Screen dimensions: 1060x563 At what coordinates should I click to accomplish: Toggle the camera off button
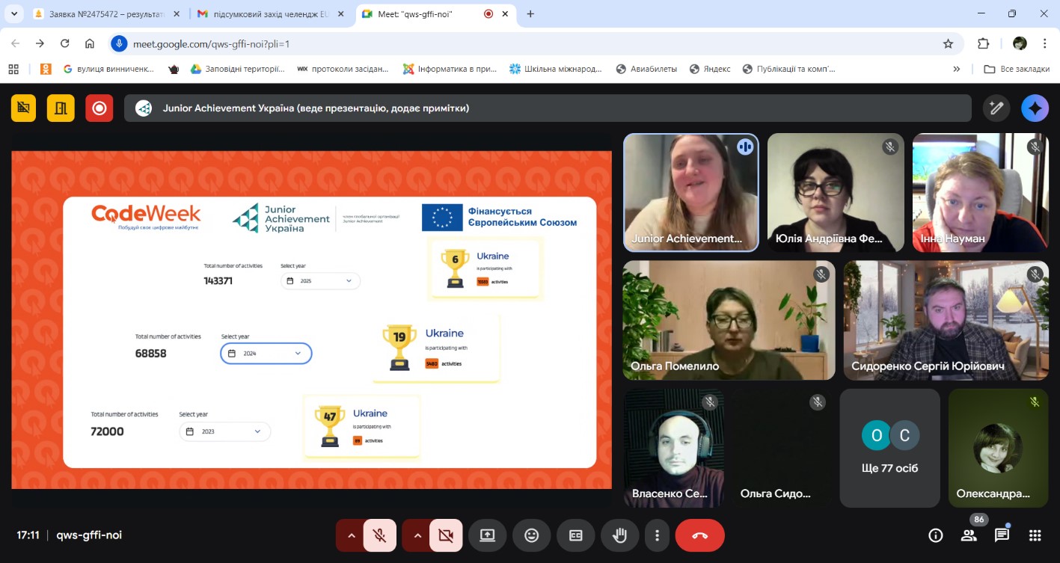point(446,535)
